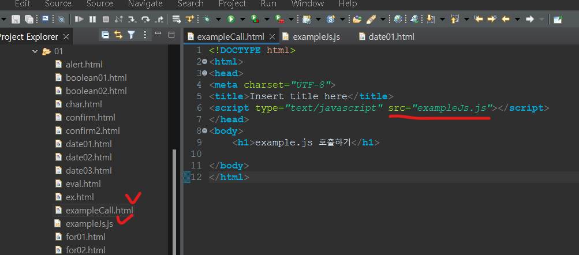This screenshot has width=579, height=255.
Task: Launch Debug with the bug icon
Action: pos(207,19)
